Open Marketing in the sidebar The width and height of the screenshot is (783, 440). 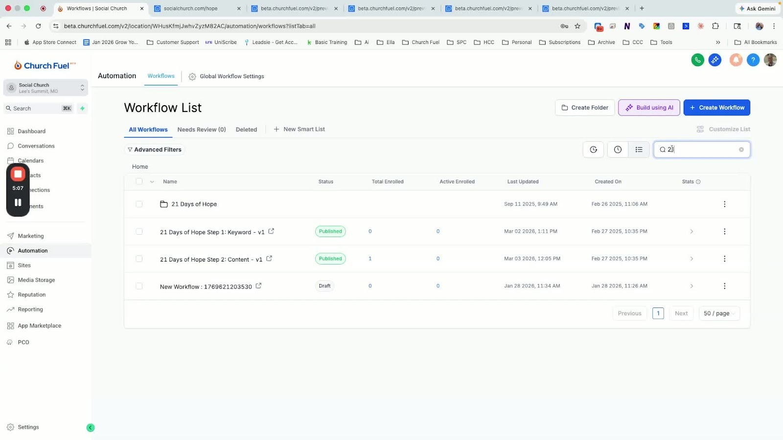[31, 236]
